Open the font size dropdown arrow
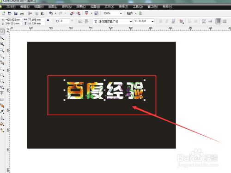Viewport: 231px width, 173px height. pyautogui.click(x=152, y=21)
